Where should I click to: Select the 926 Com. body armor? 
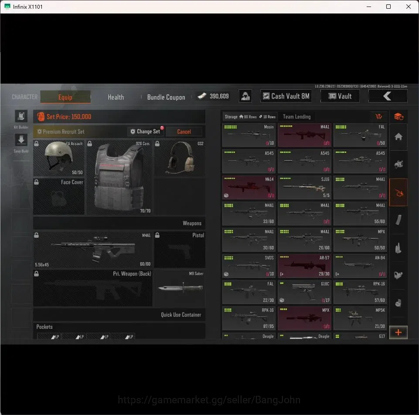[x=119, y=177]
